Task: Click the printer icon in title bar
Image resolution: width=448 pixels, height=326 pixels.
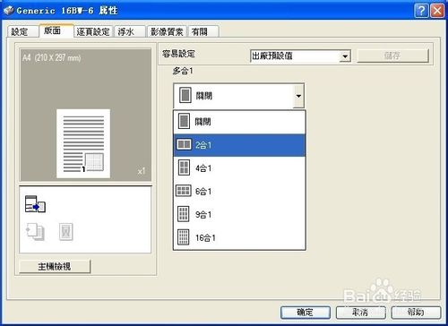Action: (9, 11)
